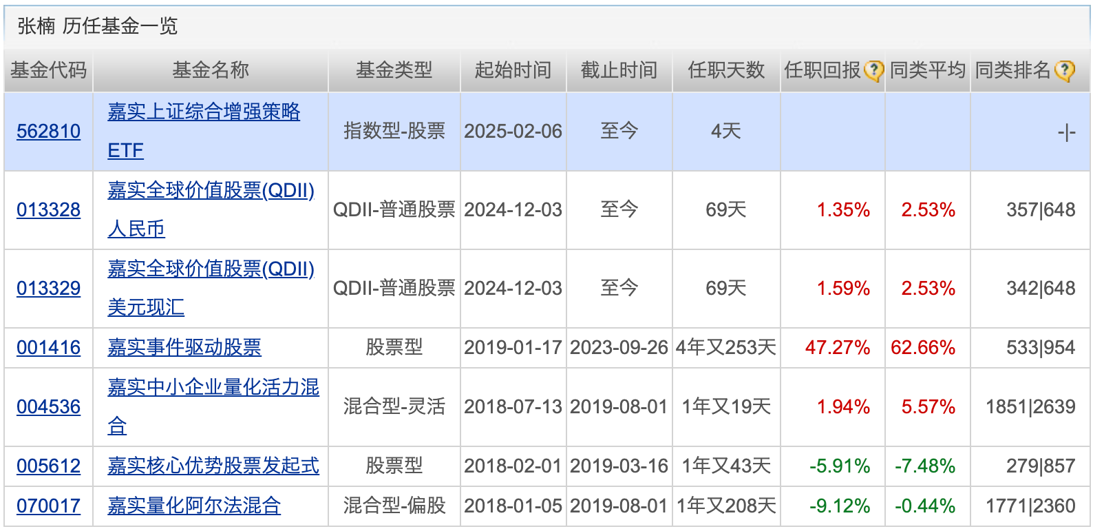The height and width of the screenshot is (529, 1093).
Task: Open fund code 001416 link
Action: click(x=48, y=347)
